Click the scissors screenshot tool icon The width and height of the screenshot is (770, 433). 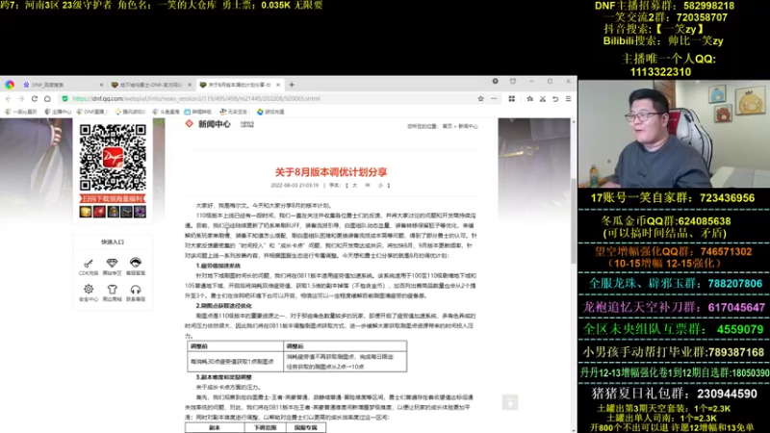click(x=543, y=99)
